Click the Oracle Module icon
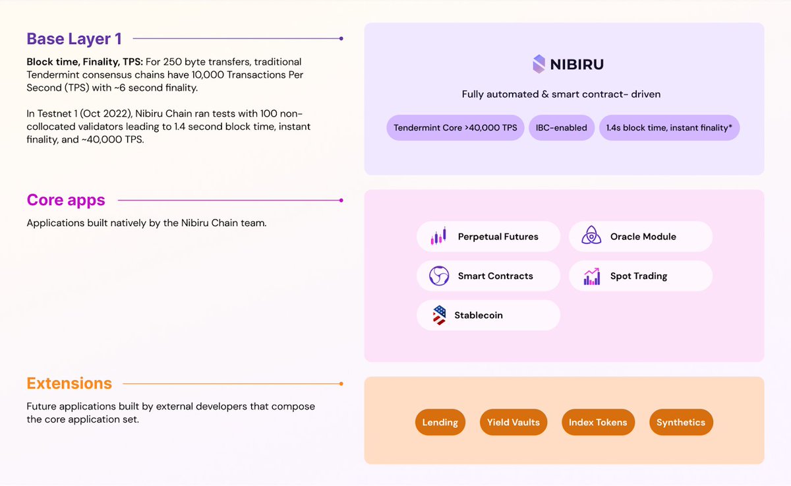This screenshot has height=486, width=791. coord(591,235)
